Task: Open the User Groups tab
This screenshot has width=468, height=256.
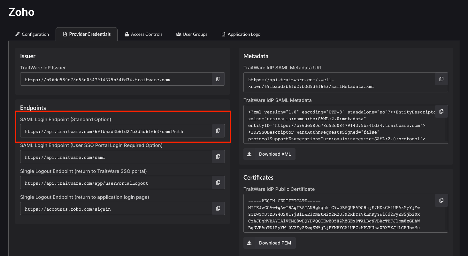Action: (192, 34)
